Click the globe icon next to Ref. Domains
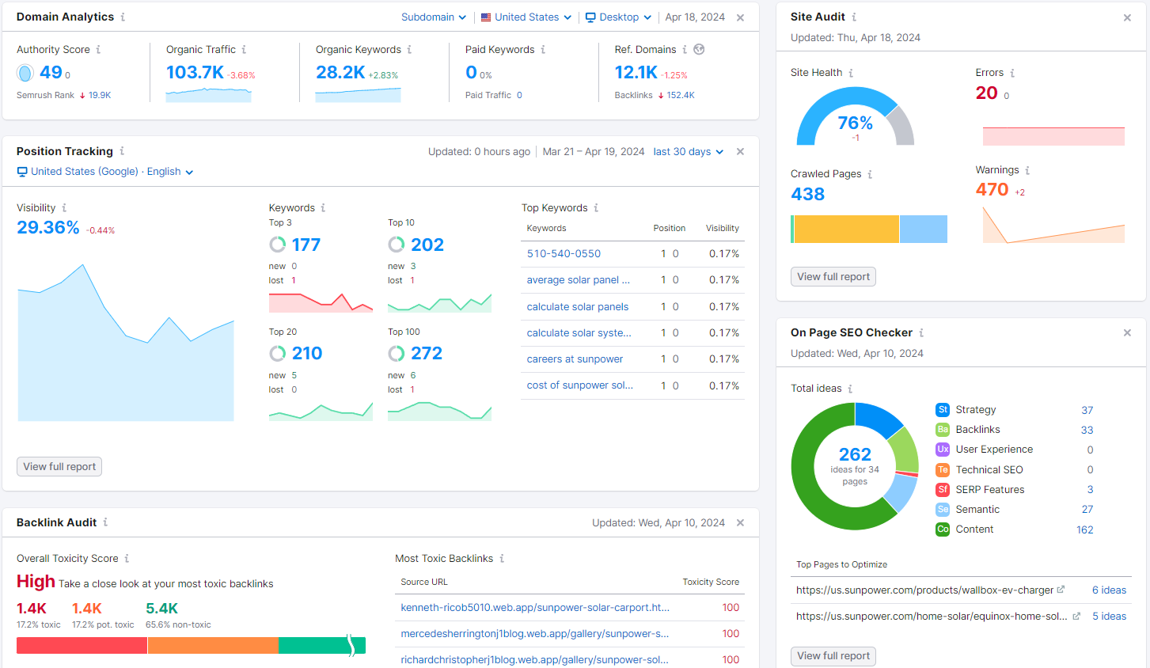This screenshot has height=668, width=1150. click(x=699, y=49)
